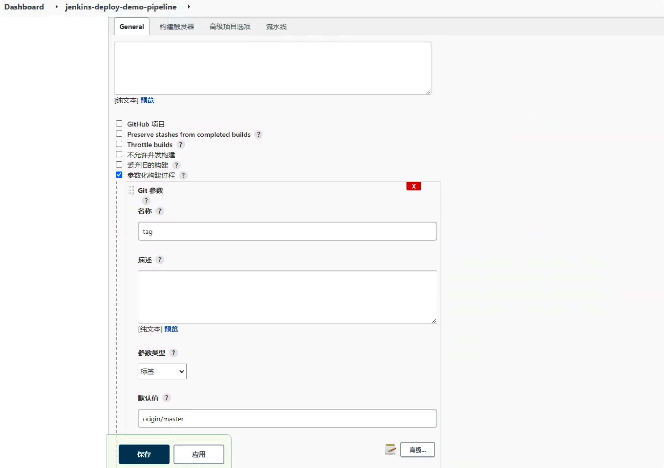Check 丢弃旧的构建 option
Screen dimensions: 664x468
click(119, 164)
